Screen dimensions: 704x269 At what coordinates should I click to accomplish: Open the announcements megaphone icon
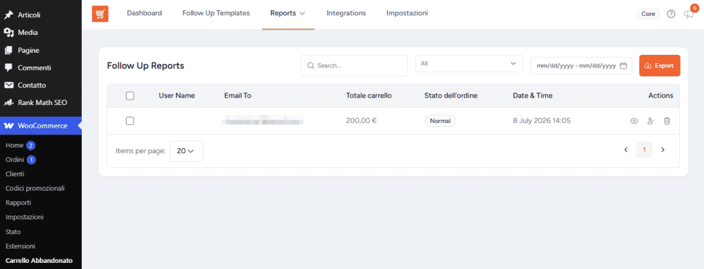pos(687,14)
